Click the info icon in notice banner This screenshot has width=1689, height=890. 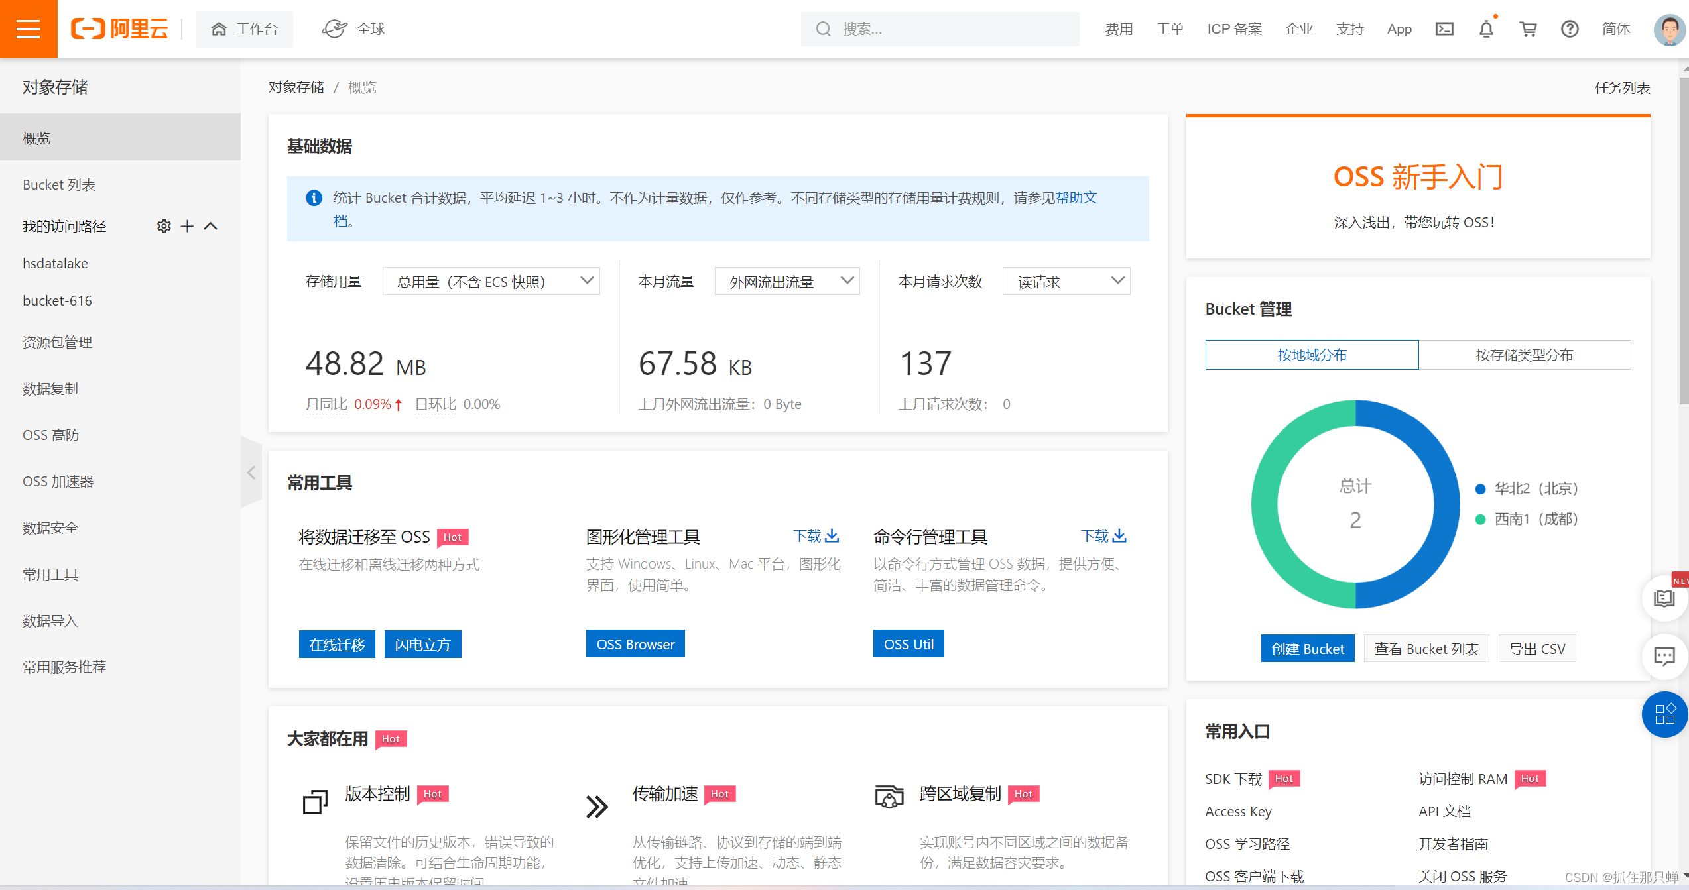coord(314,197)
